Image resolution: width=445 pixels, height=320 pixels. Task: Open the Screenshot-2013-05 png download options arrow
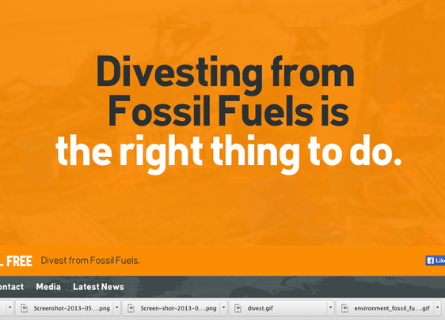click(116, 307)
